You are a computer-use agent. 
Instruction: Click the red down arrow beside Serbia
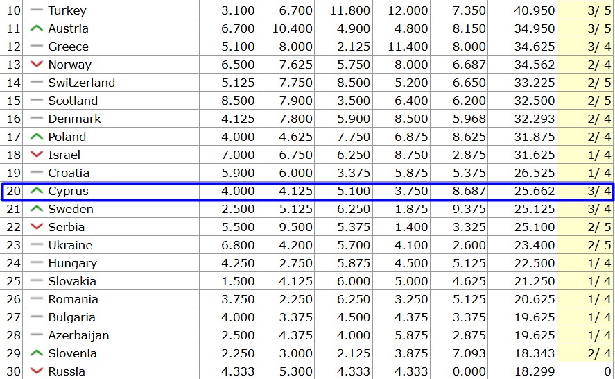click(37, 226)
